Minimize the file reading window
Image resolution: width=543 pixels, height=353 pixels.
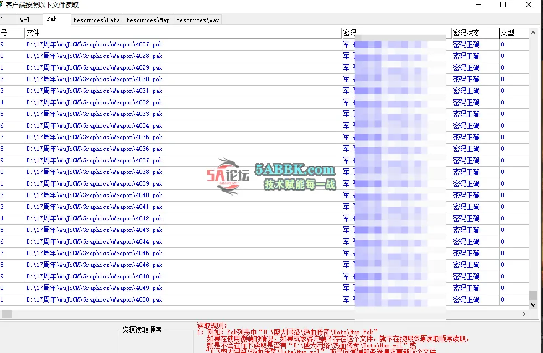click(478, 4)
